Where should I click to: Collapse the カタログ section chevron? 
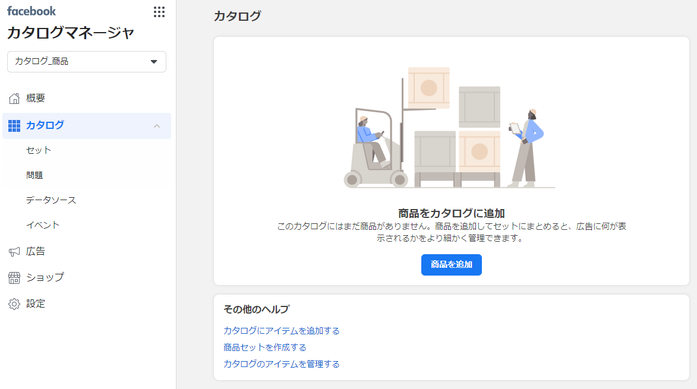pyautogui.click(x=157, y=126)
